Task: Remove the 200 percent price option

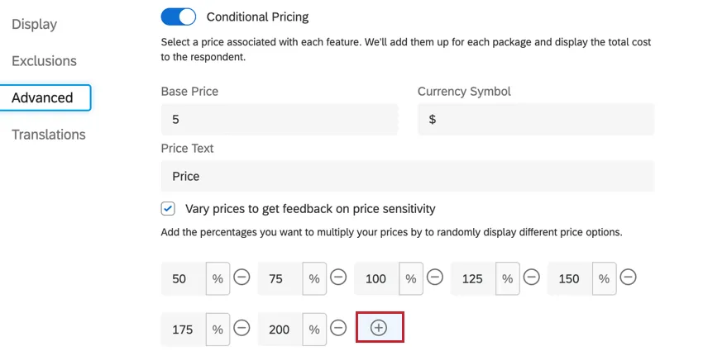Action: [338, 329]
